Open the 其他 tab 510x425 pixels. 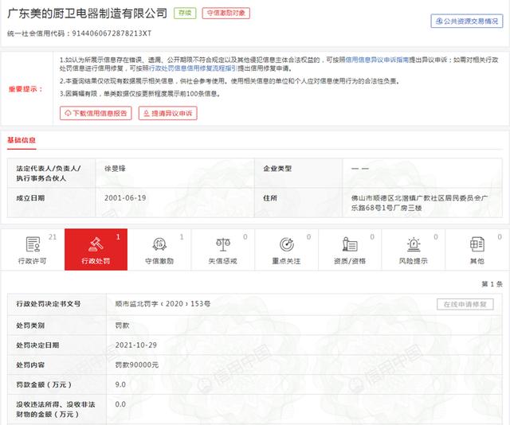click(x=477, y=250)
